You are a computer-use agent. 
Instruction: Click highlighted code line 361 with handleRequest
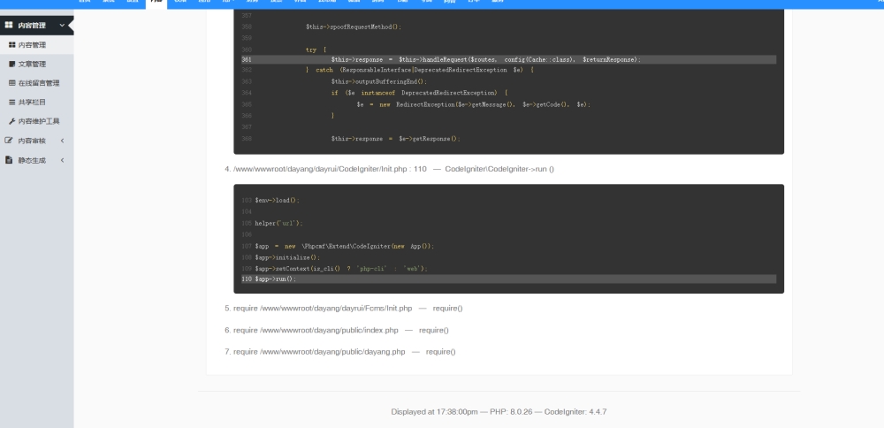[485, 59]
